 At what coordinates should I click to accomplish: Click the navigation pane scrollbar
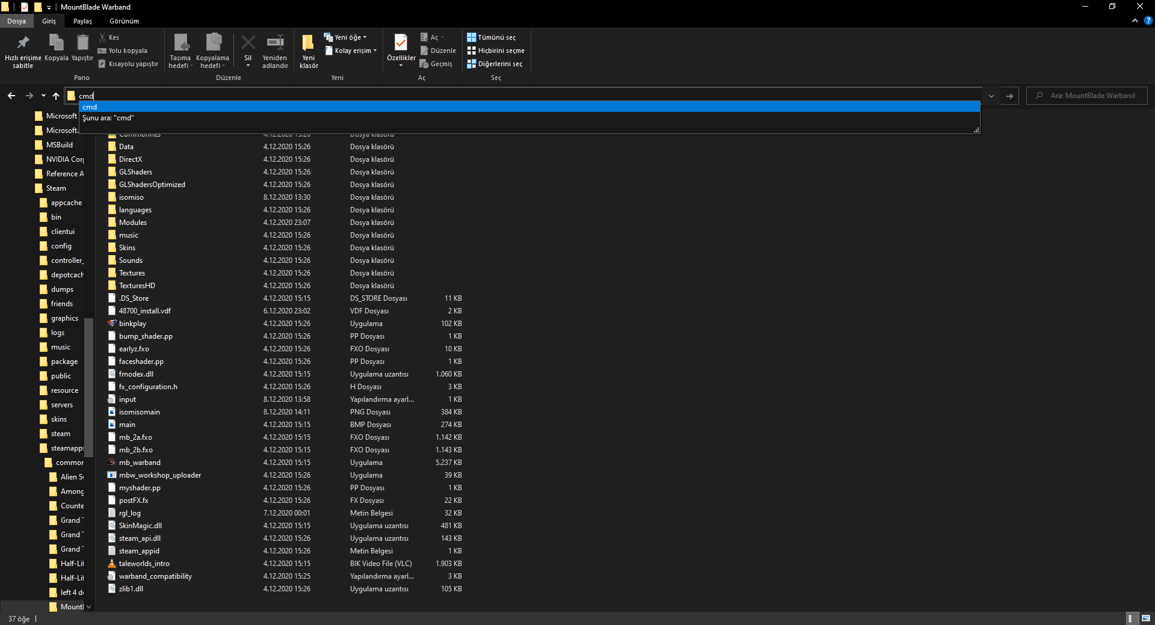point(90,386)
